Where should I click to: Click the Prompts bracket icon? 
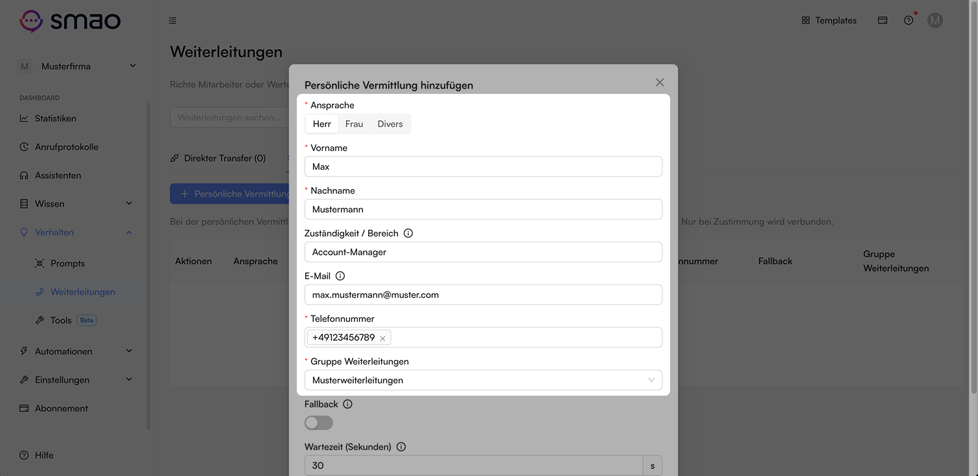[x=40, y=264]
